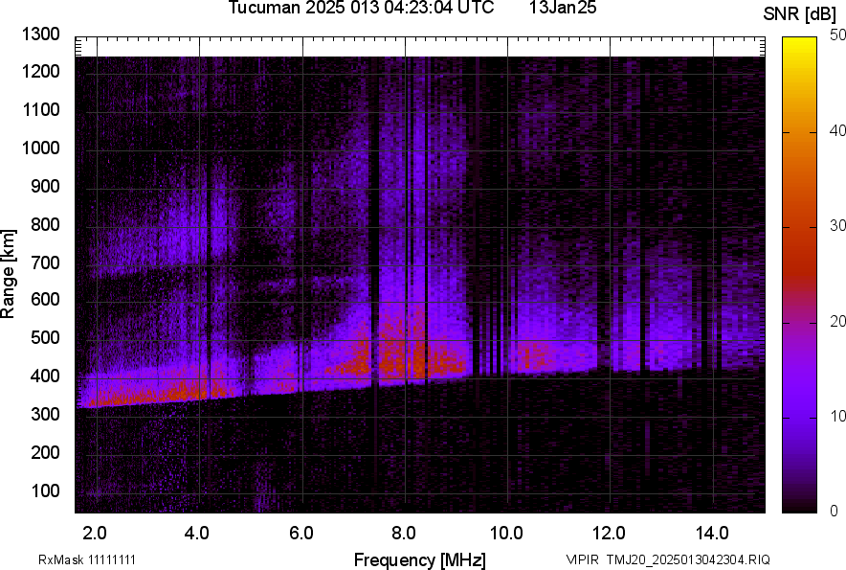This screenshot has height=570, width=846.
Task: Click range tick label '600'
Action: 45,299
